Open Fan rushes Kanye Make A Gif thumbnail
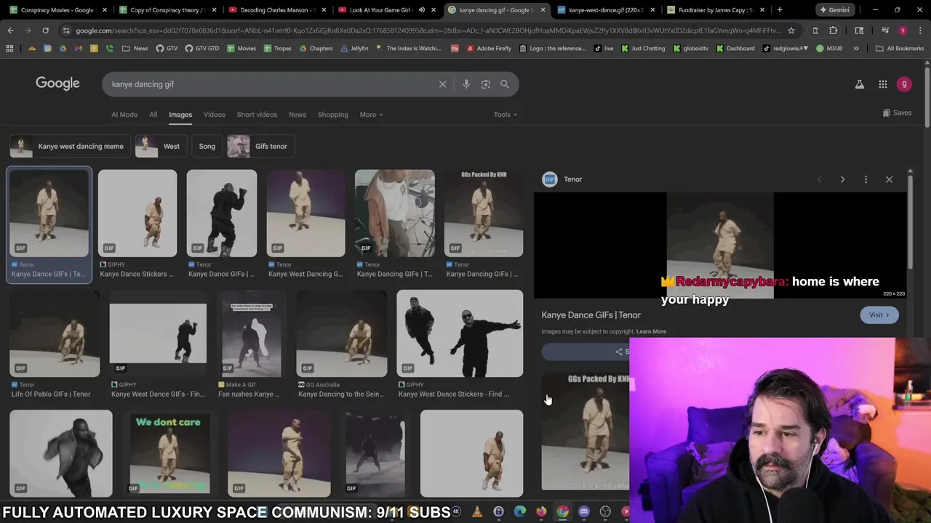 click(251, 333)
